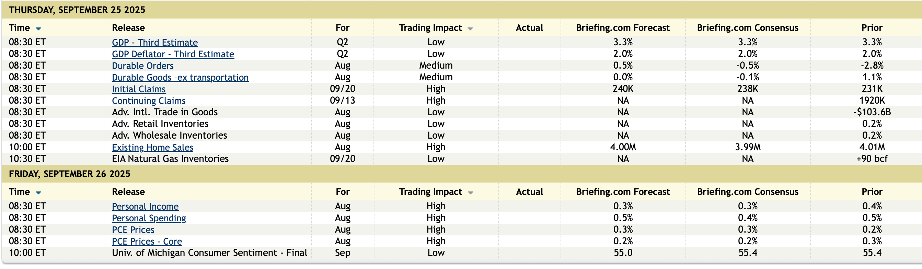
Task: Open the GDP - Third Estimate link
Action: tap(154, 43)
